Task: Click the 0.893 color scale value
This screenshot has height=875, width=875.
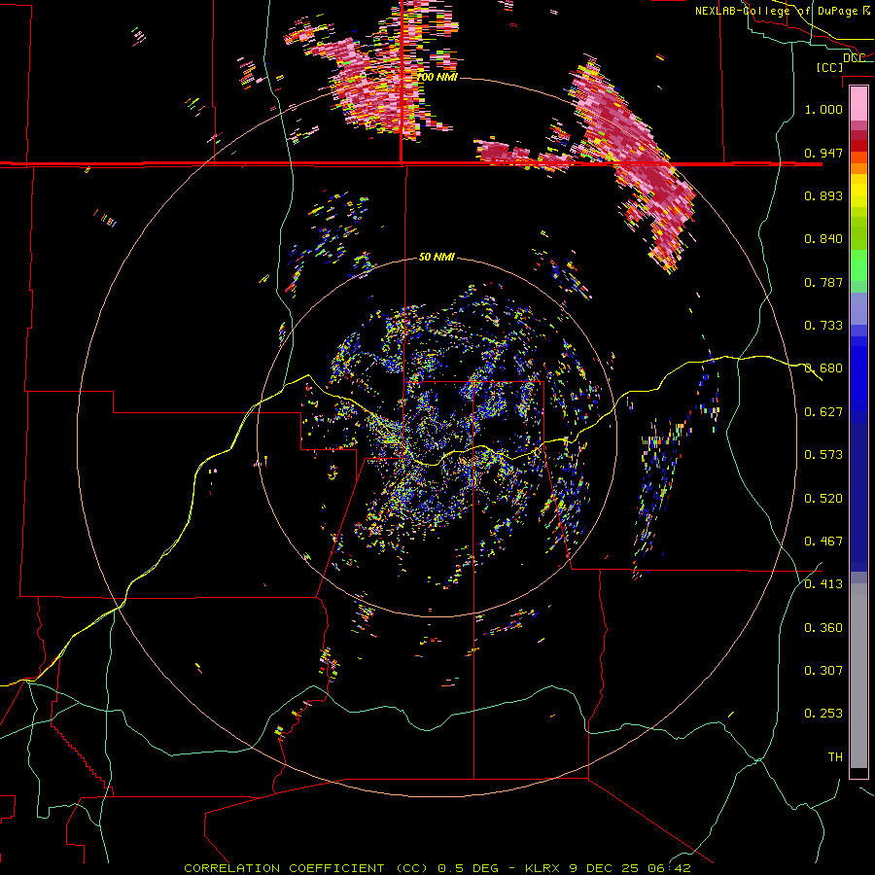Action: (823, 195)
